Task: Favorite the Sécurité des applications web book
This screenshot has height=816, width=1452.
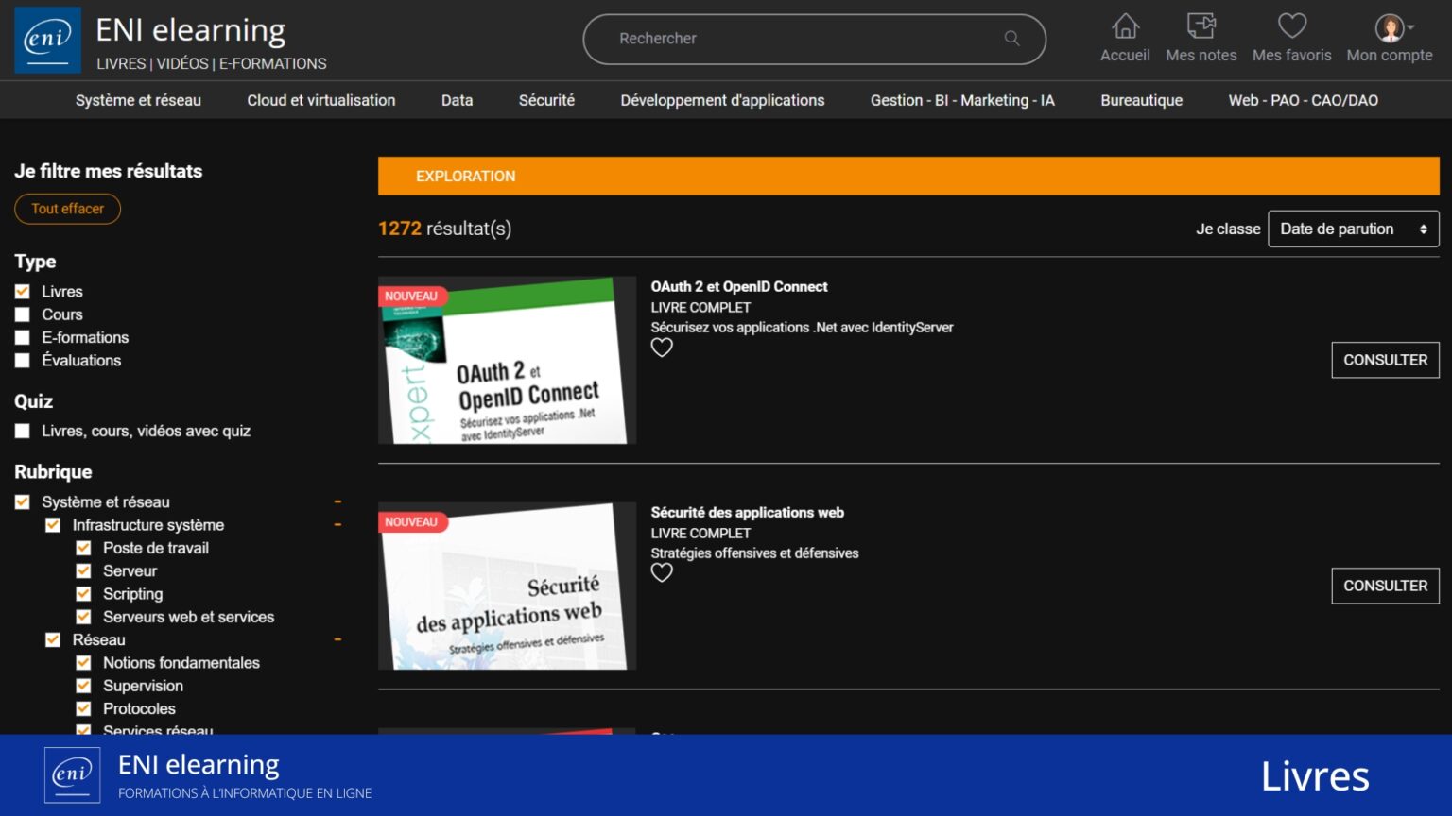Action: tap(662, 572)
